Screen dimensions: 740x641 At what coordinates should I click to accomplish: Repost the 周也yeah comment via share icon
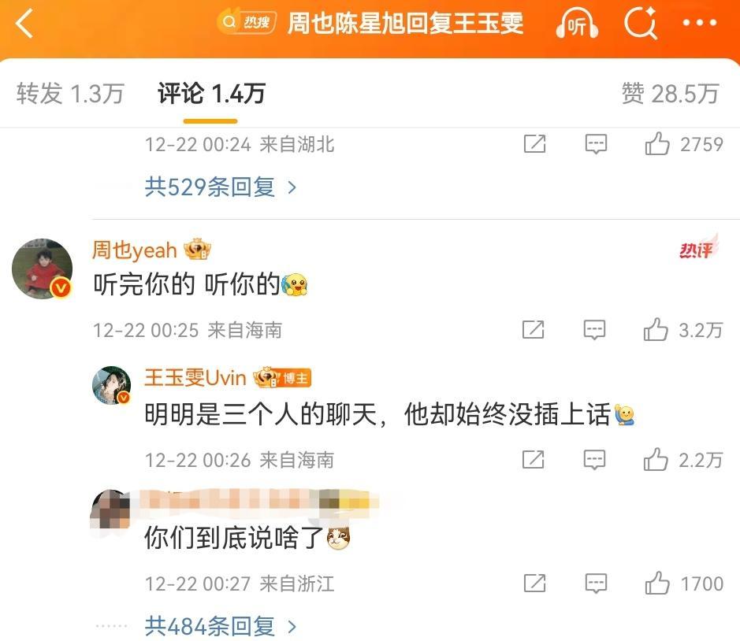coord(534,329)
